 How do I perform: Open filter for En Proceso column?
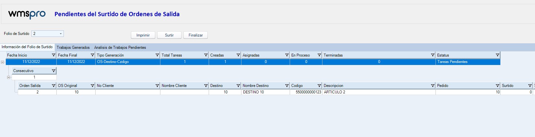coord(319,55)
